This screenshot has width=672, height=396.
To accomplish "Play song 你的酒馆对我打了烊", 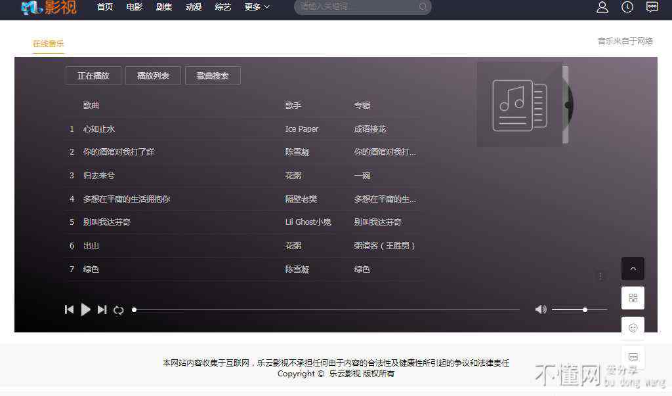I will 119,152.
